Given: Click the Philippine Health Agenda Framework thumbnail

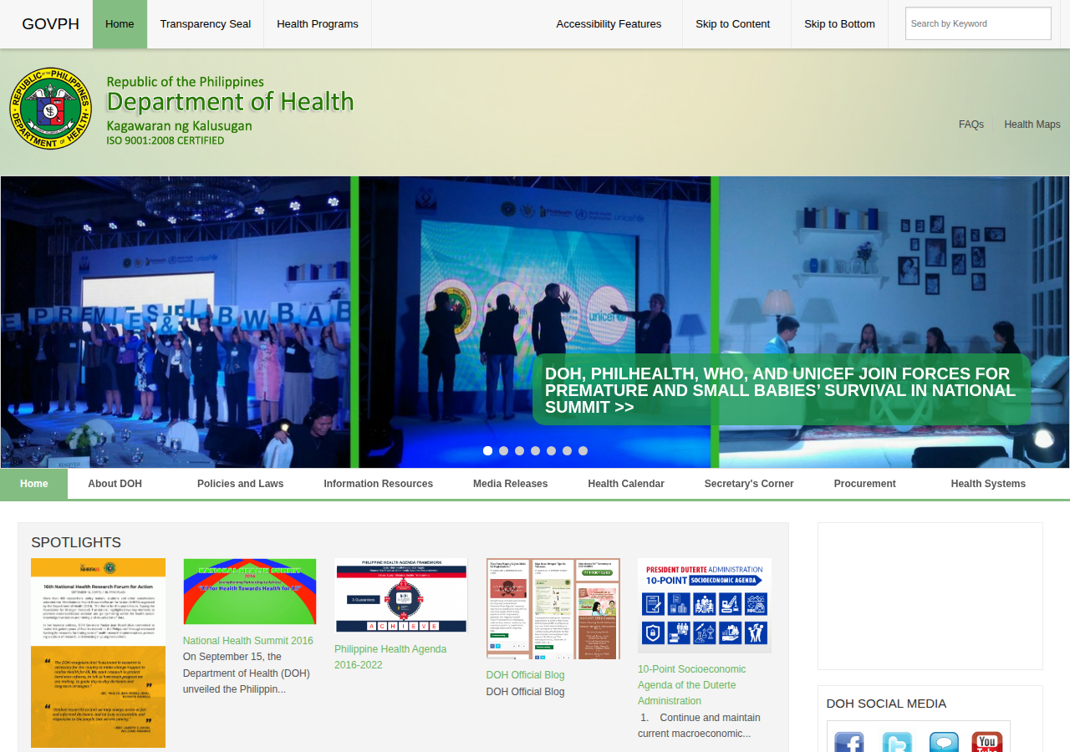Looking at the screenshot, I should click(401, 595).
